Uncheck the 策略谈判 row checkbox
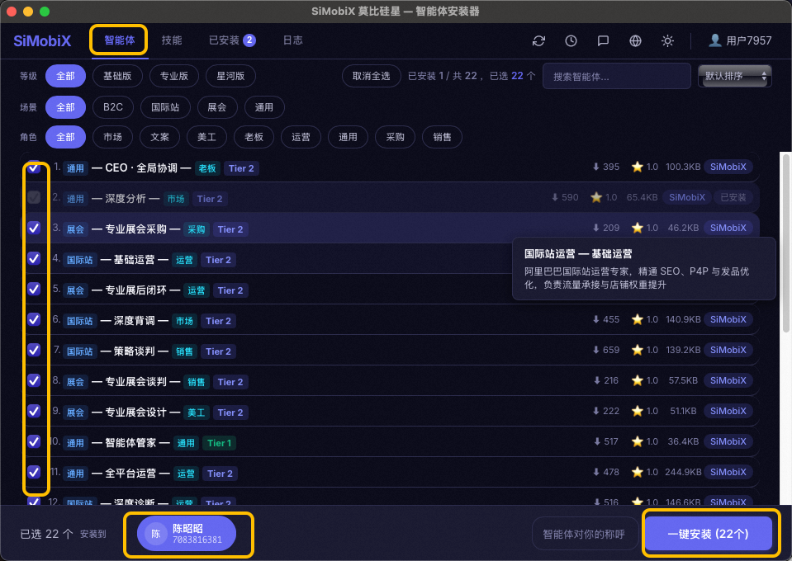Viewport: 792px width, 561px height. coord(34,350)
